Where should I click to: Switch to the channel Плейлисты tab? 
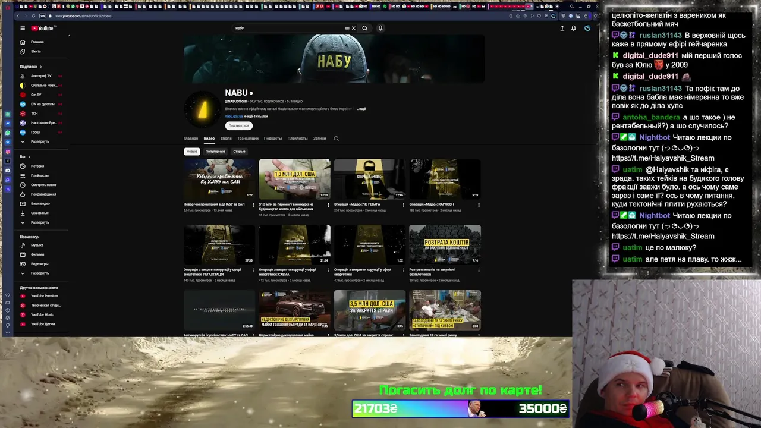pyautogui.click(x=297, y=139)
